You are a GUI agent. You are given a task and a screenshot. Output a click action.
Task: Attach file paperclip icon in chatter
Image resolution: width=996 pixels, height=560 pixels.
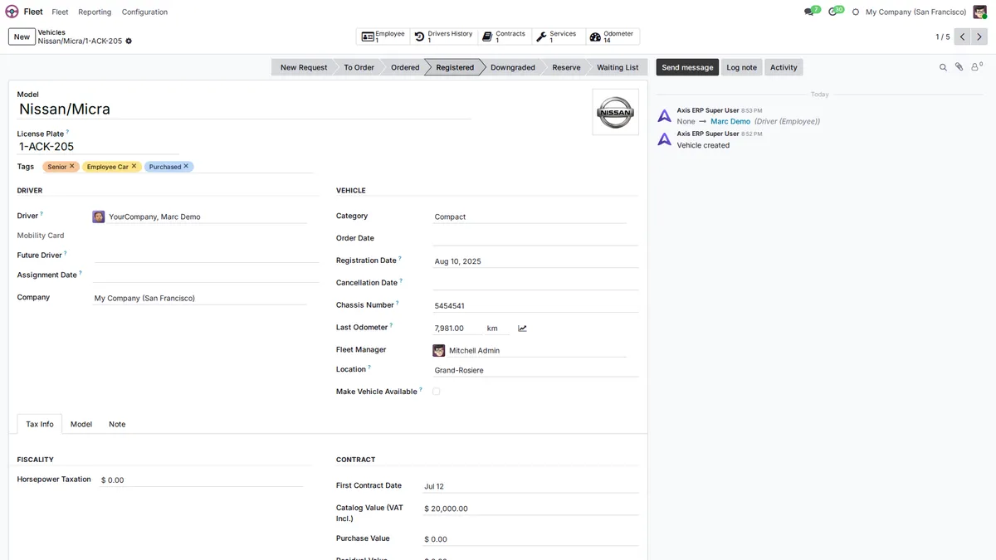(x=959, y=67)
